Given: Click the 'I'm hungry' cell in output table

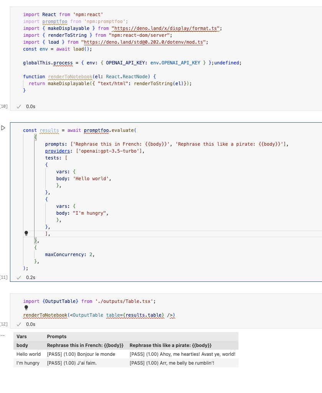Looking at the screenshot, I should (28, 363).
